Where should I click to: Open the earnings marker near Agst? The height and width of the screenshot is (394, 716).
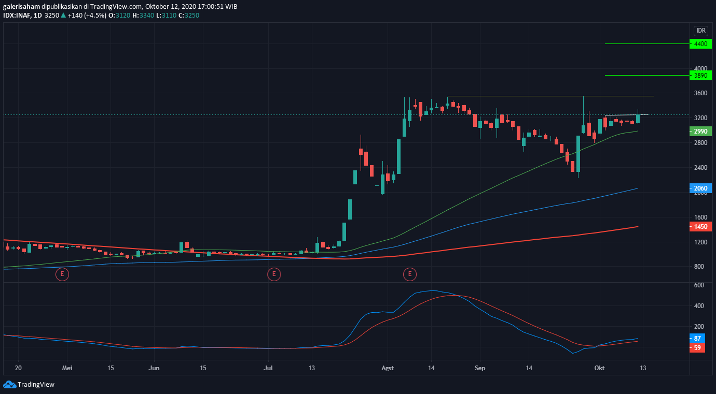click(410, 274)
